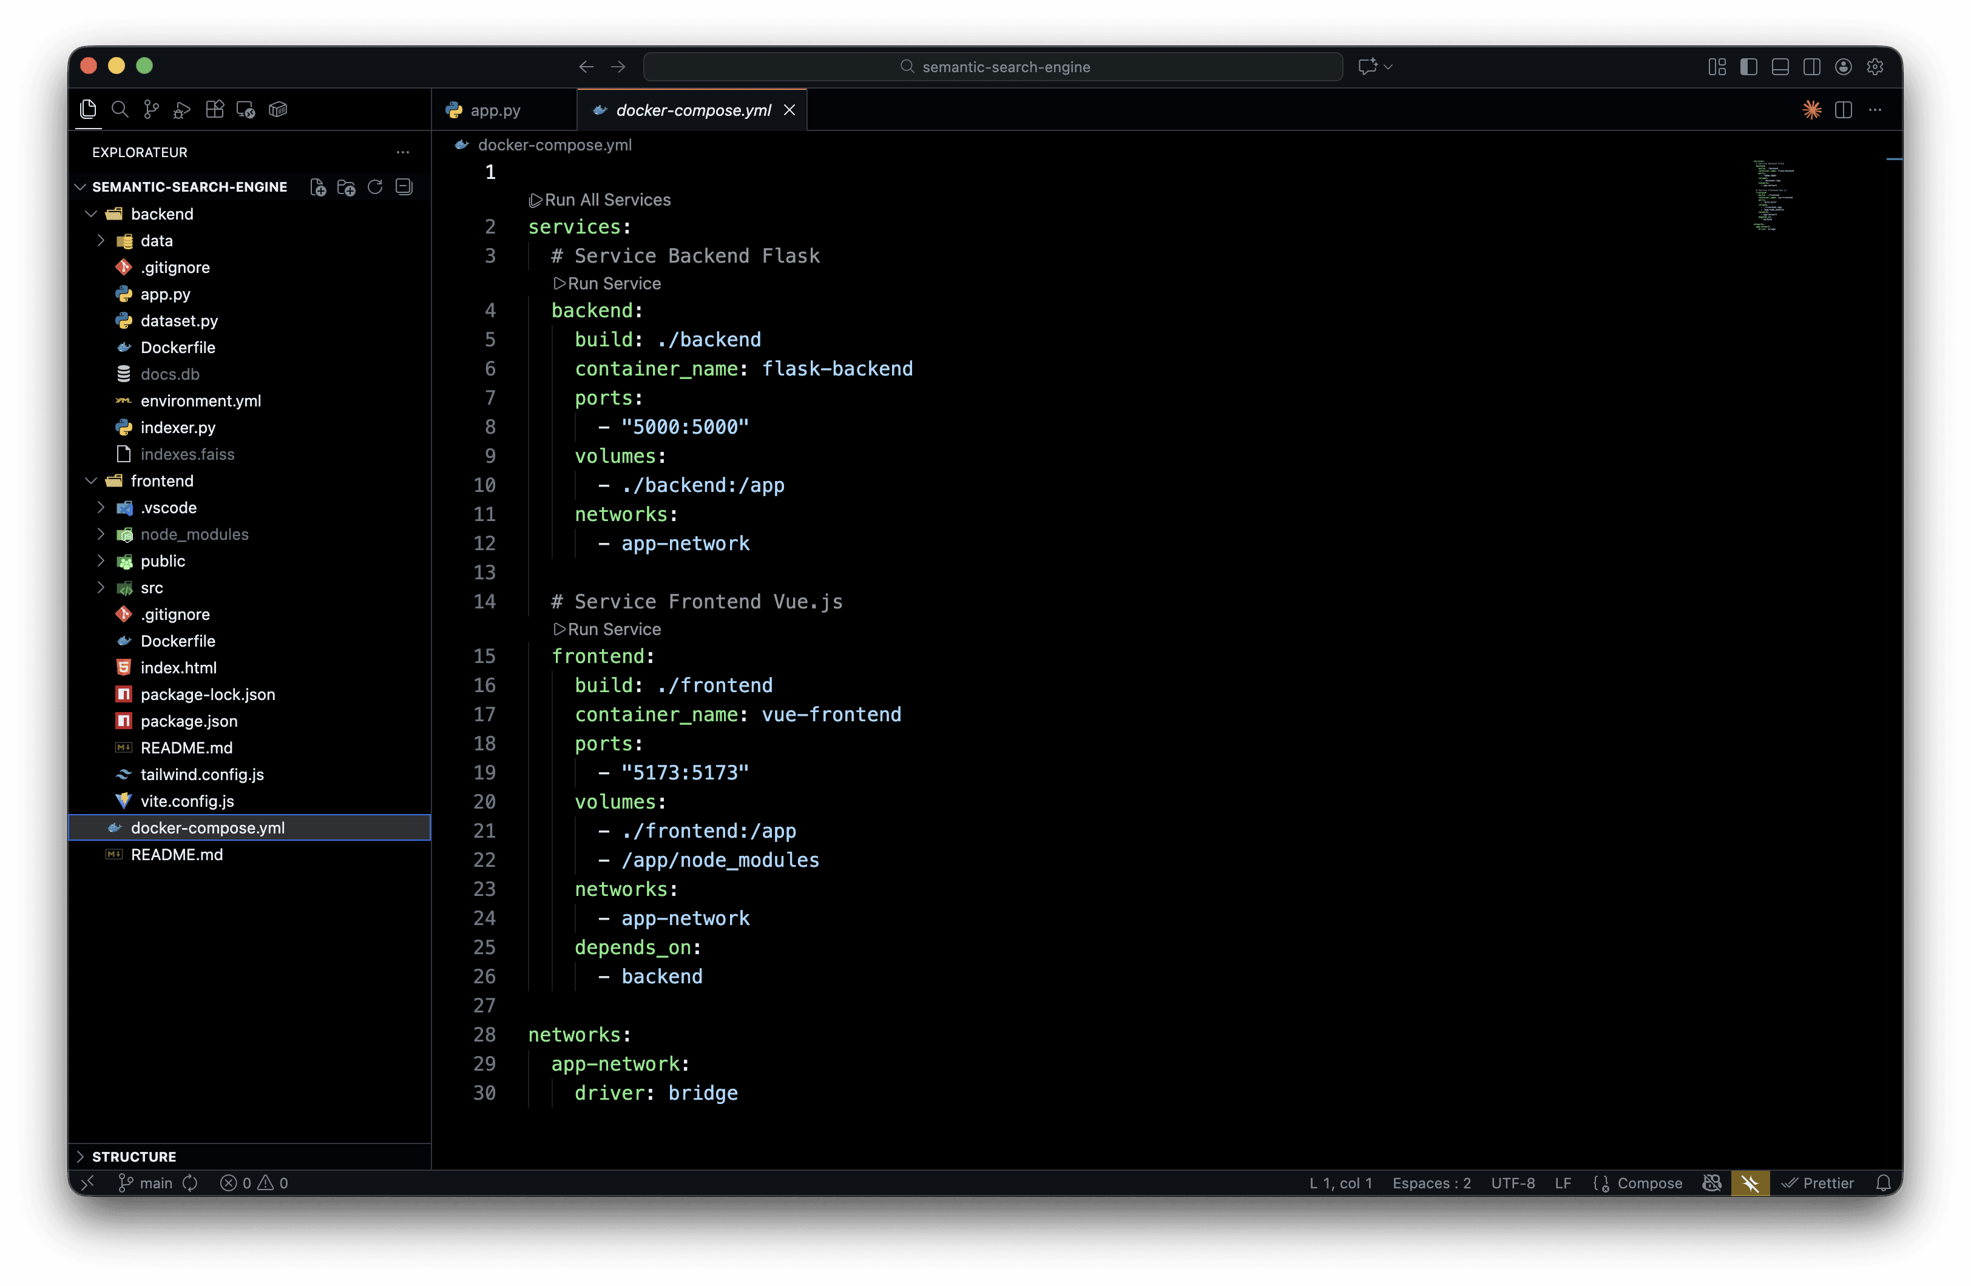Toggle the bottom panel visibility
The image size is (1971, 1286).
coord(1780,67)
